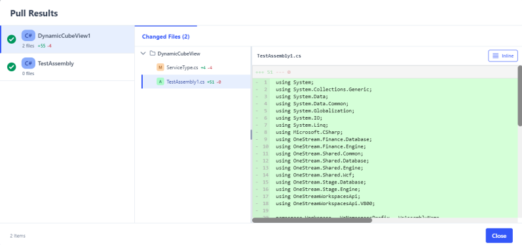Click the 'using System;' code line
The image size is (522, 245).
[x=295, y=82]
